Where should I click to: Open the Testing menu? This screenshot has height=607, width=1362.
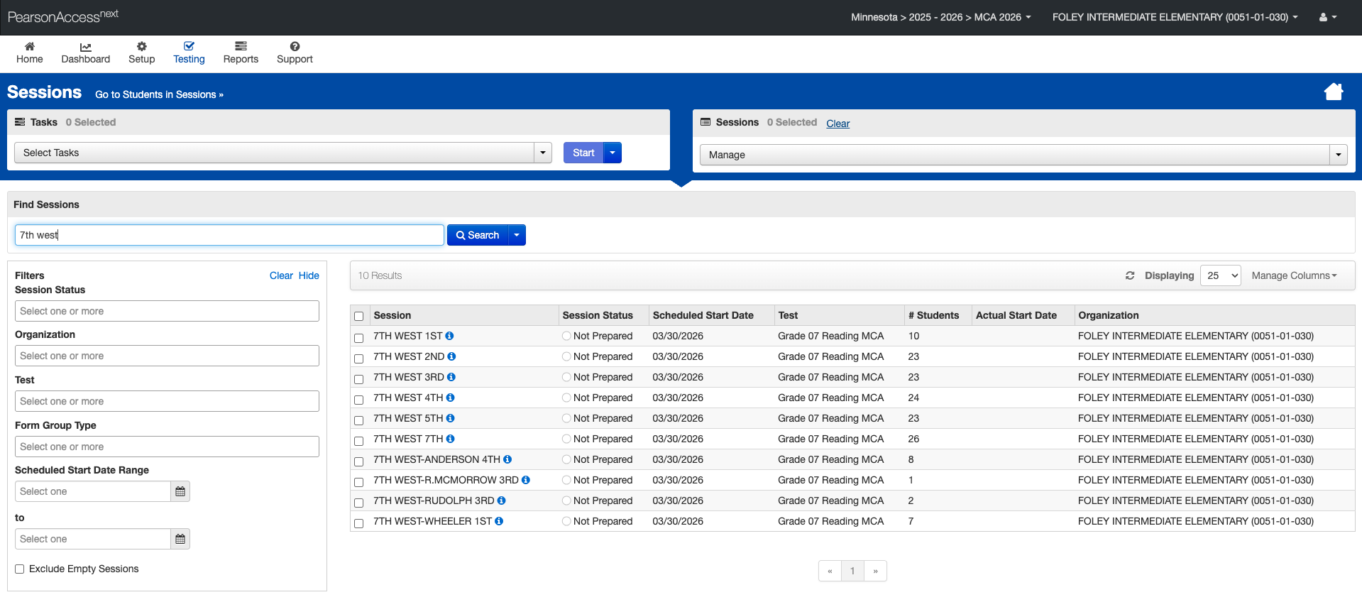(189, 53)
